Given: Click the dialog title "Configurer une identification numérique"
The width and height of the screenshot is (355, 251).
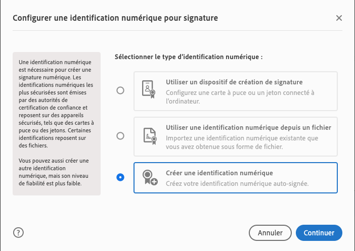Looking at the screenshot, I should tap(115, 18).
